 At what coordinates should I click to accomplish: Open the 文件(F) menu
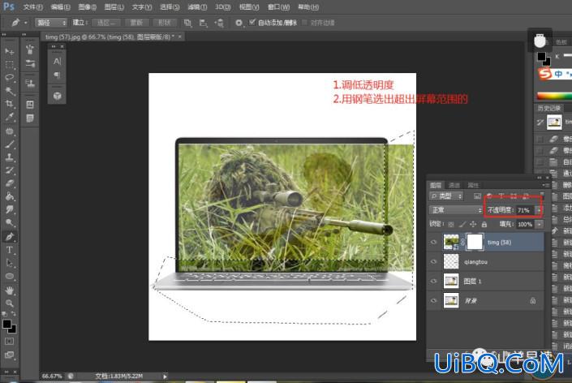(x=32, y=7)
